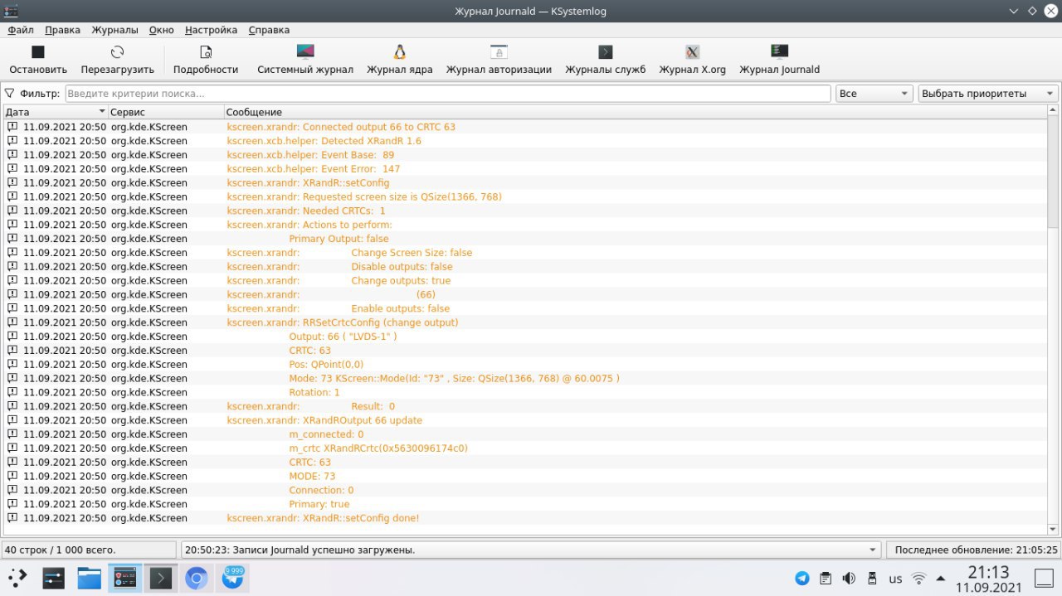This screenshot has width=1062, height=596.
Task: Open Подробности details view
Action: (x=206, y=60)
